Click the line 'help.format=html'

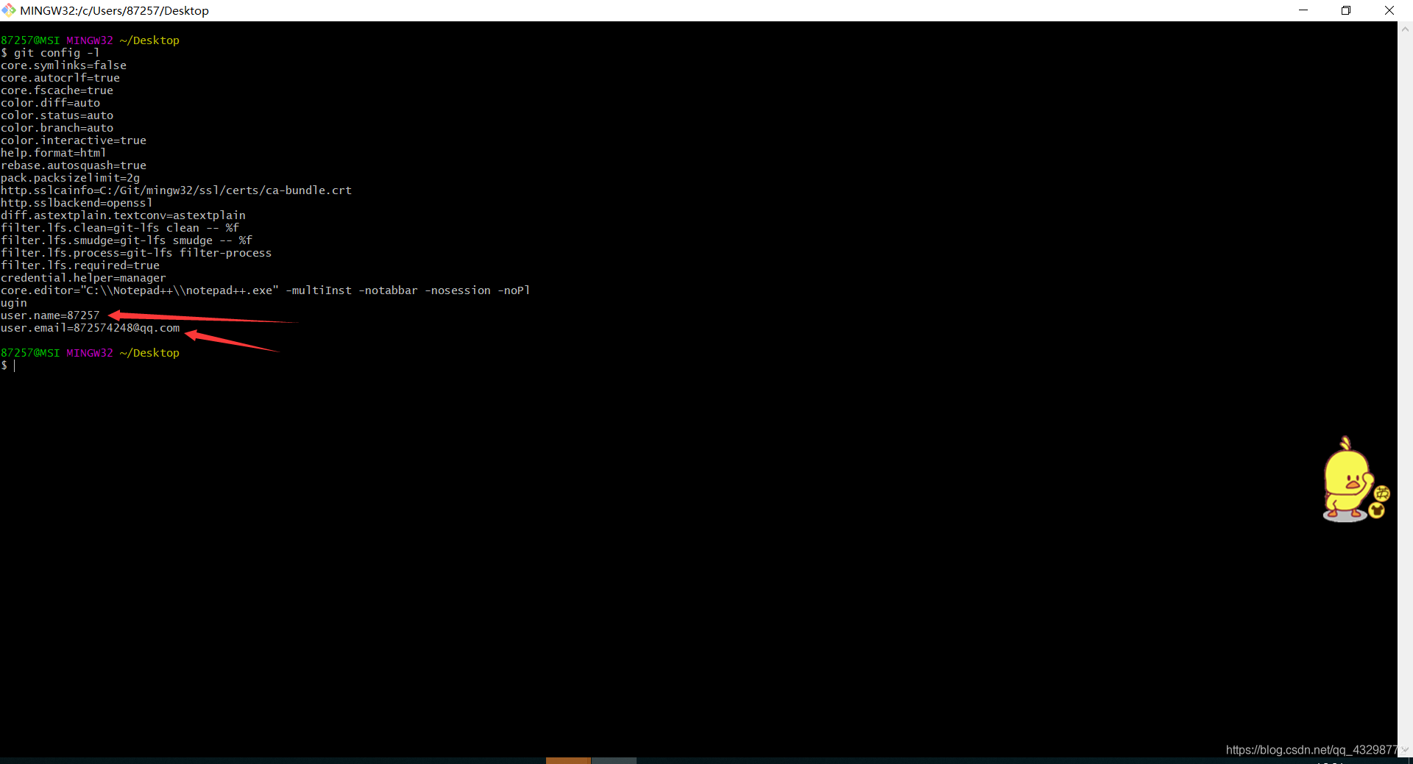[53, 153]
